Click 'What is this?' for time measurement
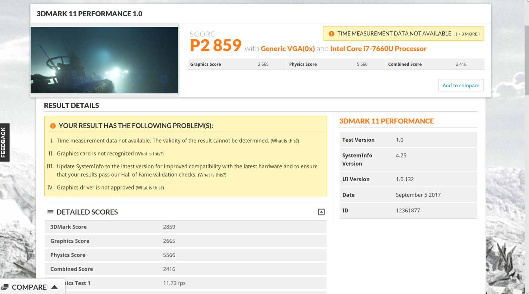This screenshot has width=529, height=294. coord(285,141)
